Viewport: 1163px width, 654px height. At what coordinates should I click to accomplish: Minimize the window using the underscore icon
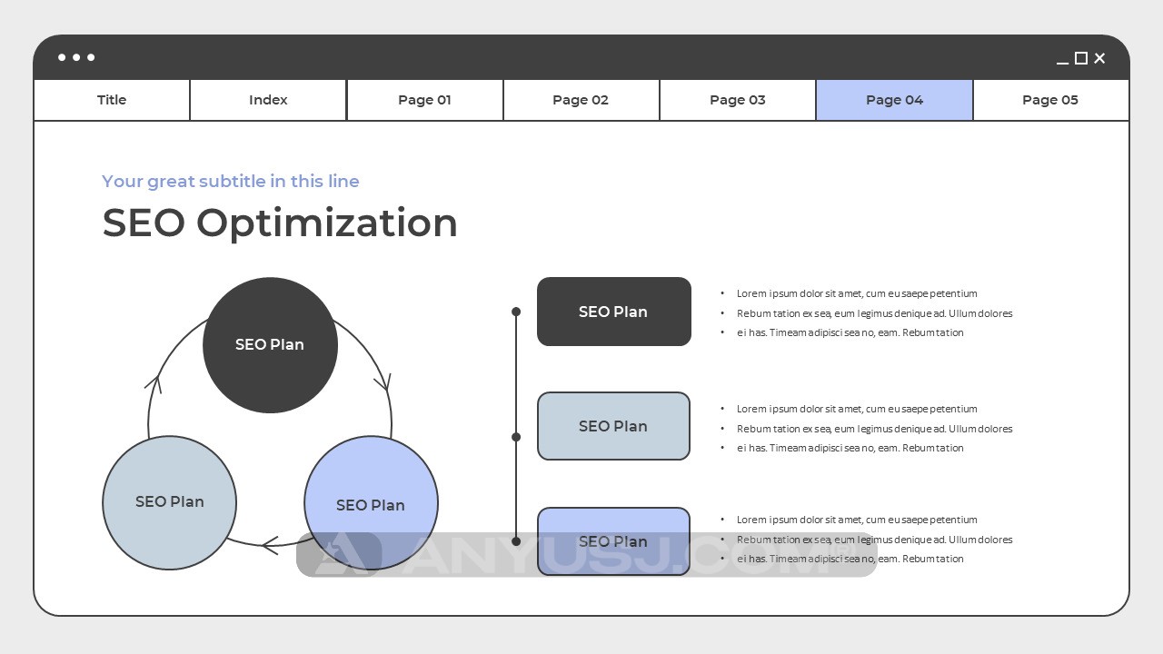click(x=1062, y=63)
